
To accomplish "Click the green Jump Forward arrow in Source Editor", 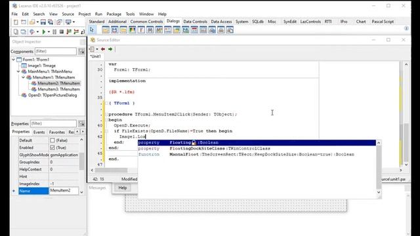I will (110, 49).
